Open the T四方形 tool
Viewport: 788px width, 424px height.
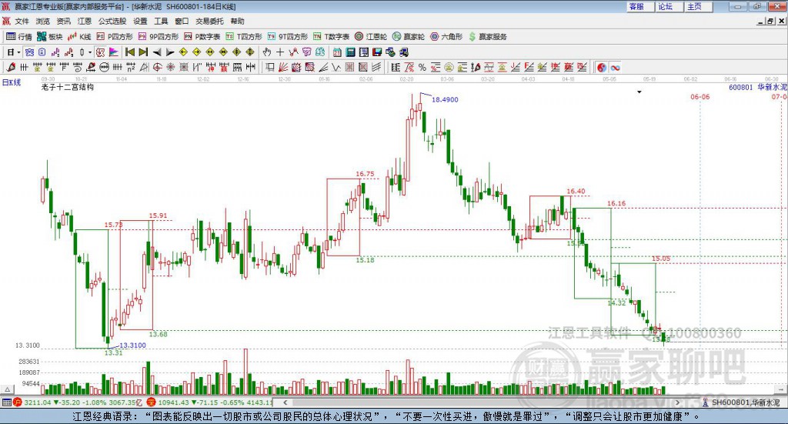[244, 37]
